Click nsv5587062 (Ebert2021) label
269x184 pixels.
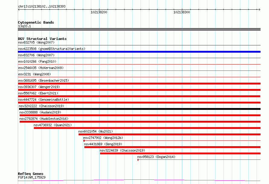coord(38,93)
